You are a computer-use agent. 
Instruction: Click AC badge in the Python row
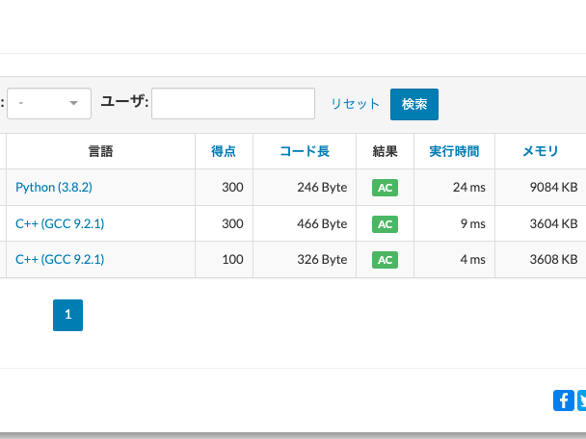385,188
